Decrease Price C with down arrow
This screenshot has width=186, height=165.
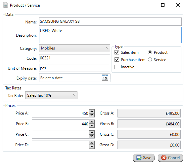pos(92,136)
